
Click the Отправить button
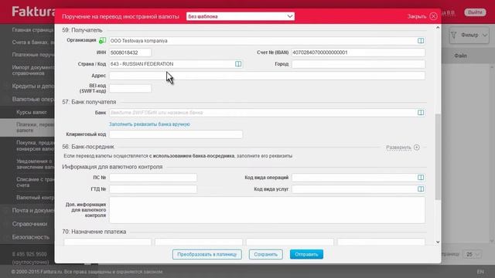[x=306, y=254]
